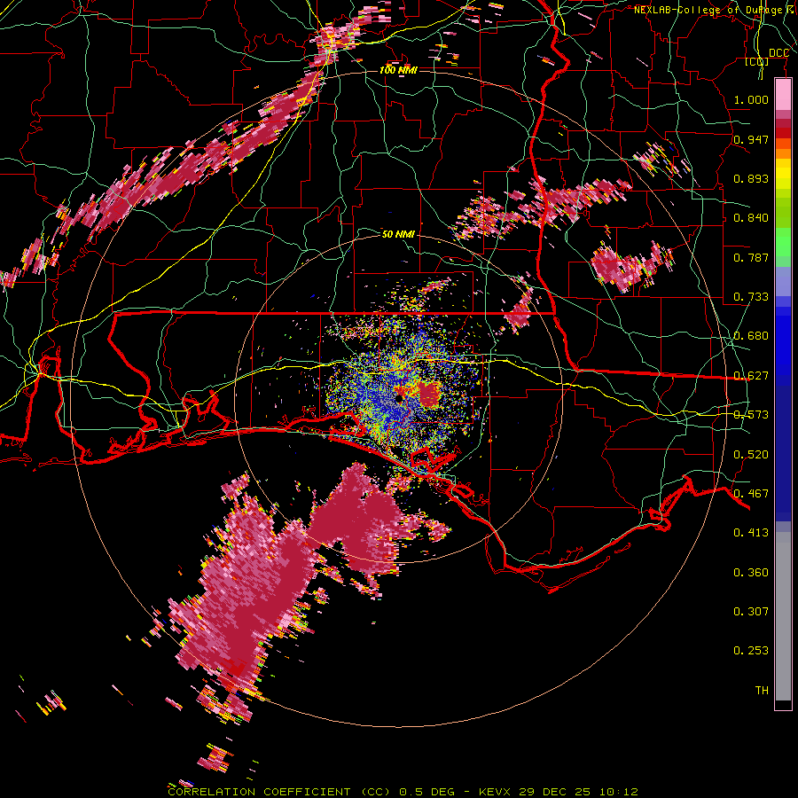798x798 pixels.
Task: Click the DCC label above the color scale
Action: click(x=778, y=53)
